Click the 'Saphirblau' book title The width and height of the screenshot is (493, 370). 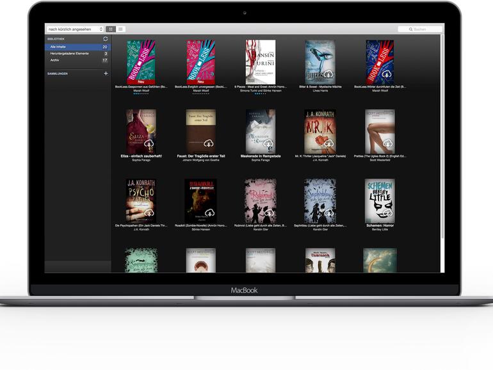pyautogui.click(x=319, y=225)
